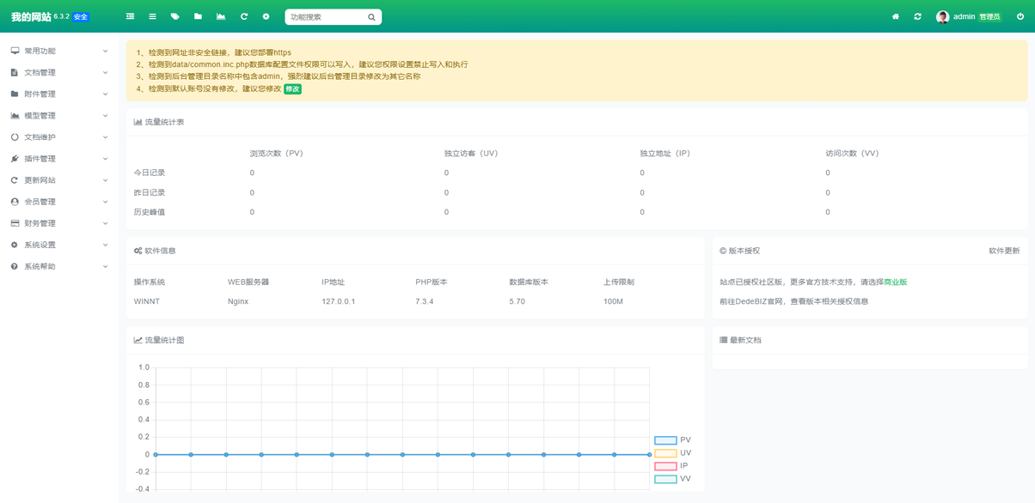
Task: Toggle the UV series legend swatch
Action: tap(665, 453)
